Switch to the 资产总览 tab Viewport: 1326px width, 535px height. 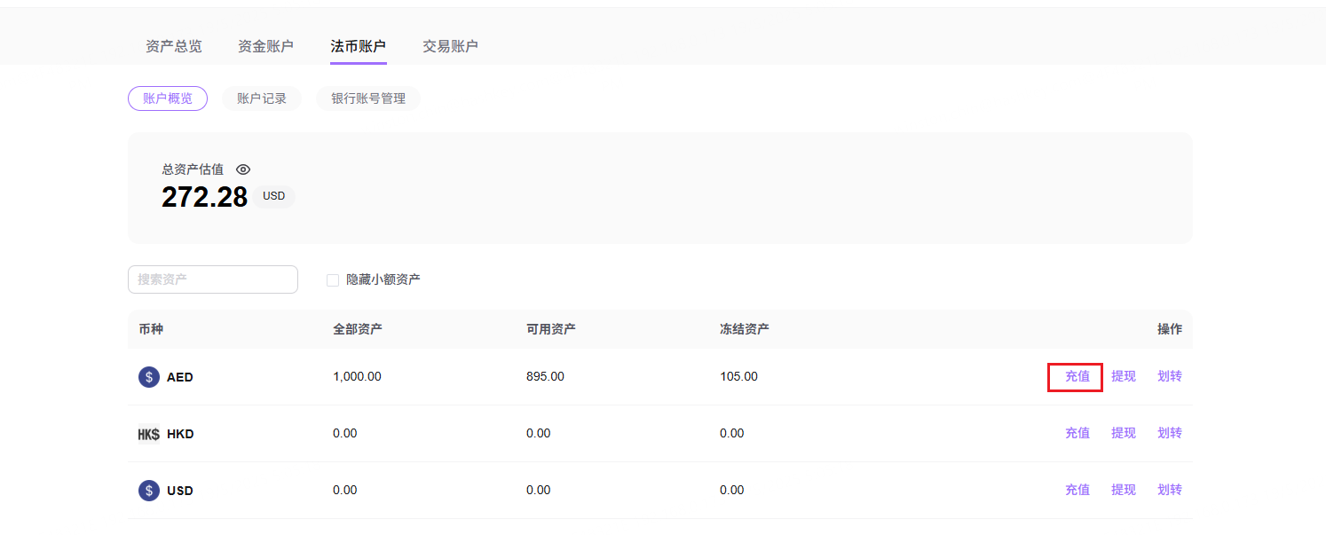pos(174,46)
